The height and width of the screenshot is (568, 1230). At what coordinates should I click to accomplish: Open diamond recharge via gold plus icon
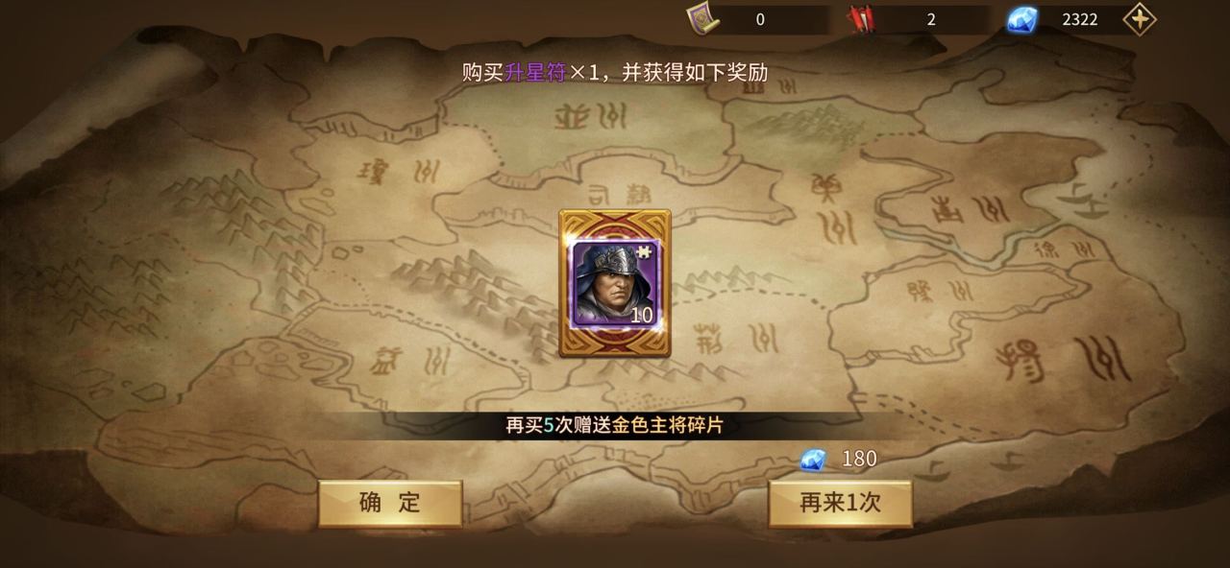pyautogui.click(x=1140, y=18)
